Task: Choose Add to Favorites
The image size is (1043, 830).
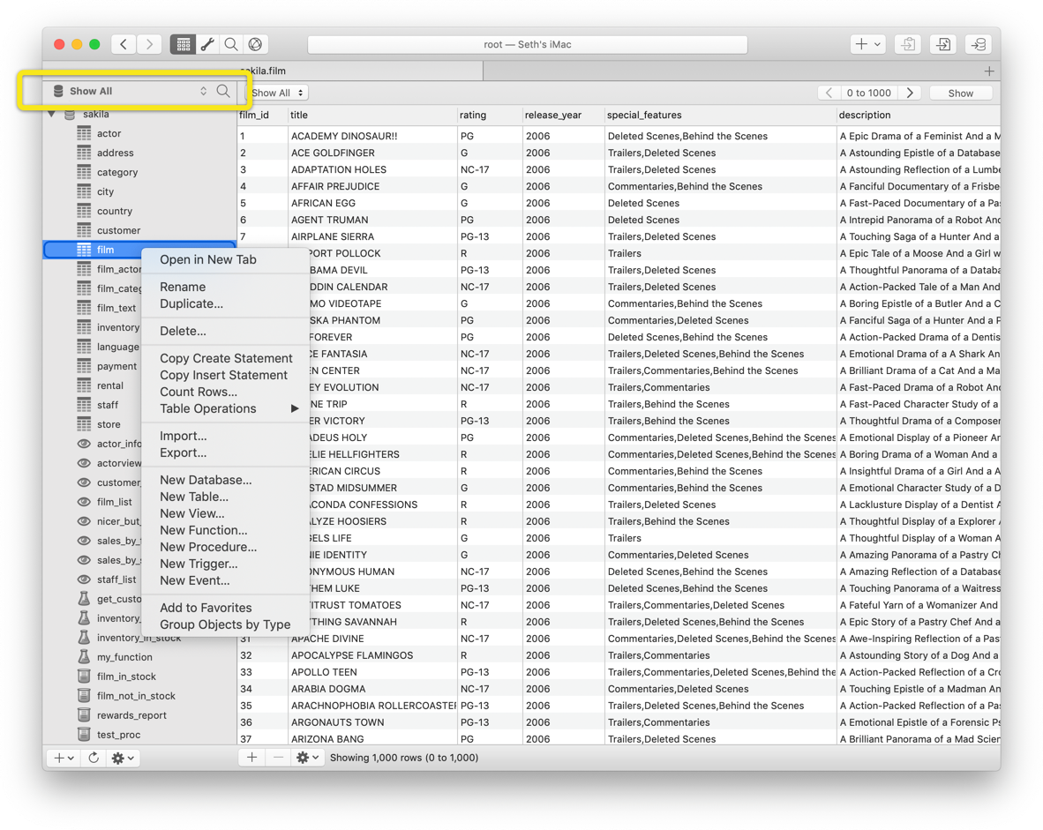Action: pyautogui.click(x=226, y=608)
